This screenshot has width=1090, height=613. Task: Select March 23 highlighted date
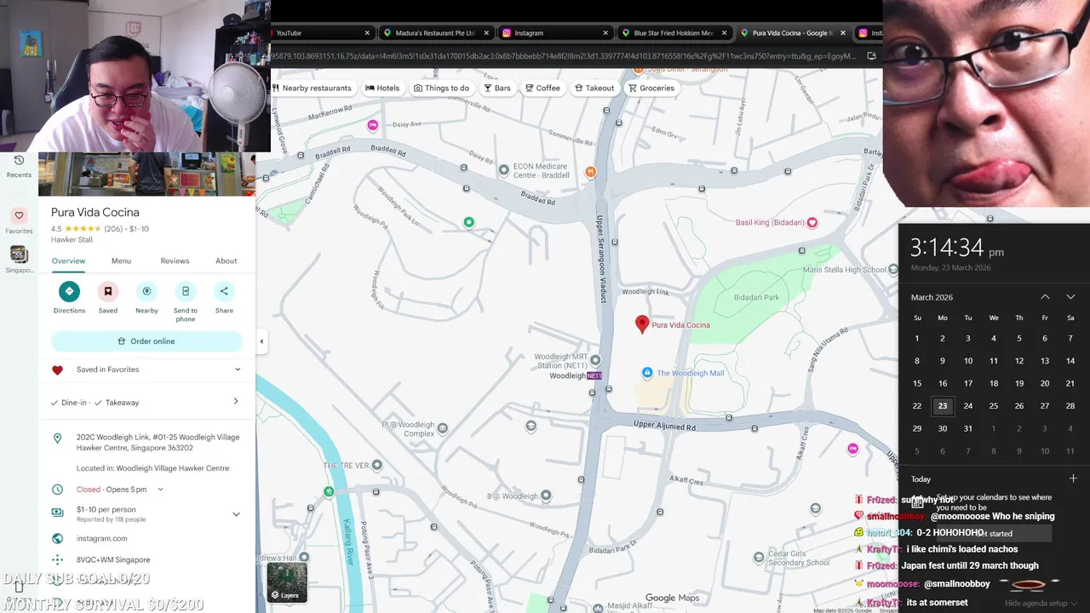(943, 405)
